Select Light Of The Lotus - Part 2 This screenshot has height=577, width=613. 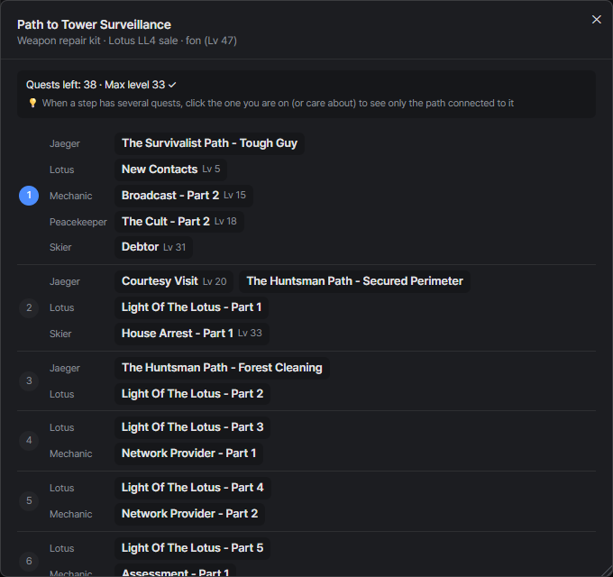(192, 394)
